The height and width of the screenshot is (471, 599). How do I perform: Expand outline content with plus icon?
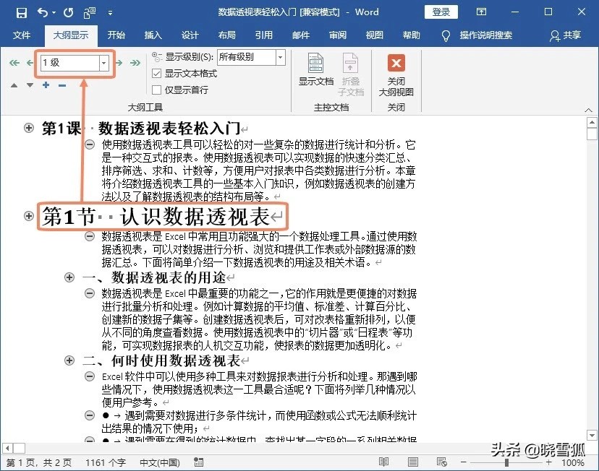(x=44, y=85)
